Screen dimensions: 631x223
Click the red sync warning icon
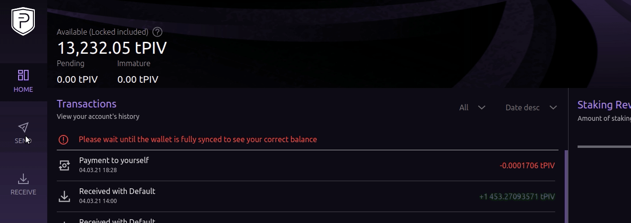click(63, 140)
